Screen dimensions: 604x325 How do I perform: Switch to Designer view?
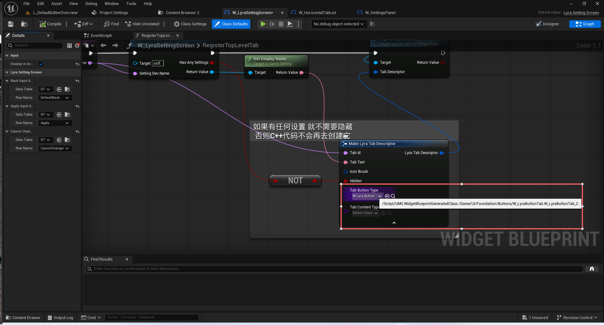(x=547, y=24)
